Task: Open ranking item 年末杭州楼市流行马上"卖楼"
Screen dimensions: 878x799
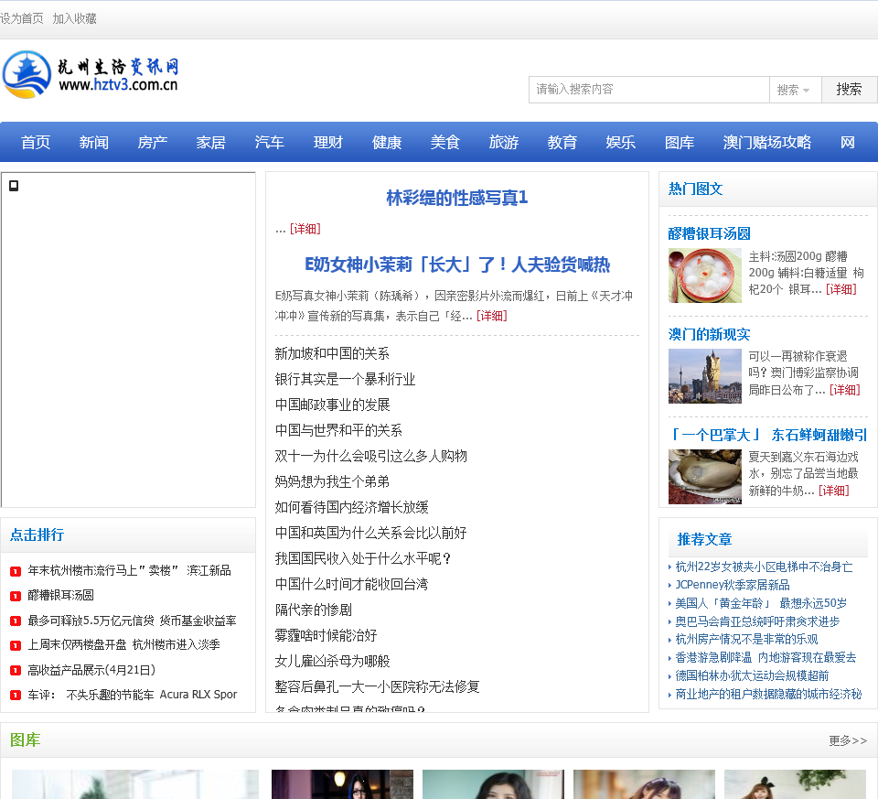Action: [x=129, y=571]
